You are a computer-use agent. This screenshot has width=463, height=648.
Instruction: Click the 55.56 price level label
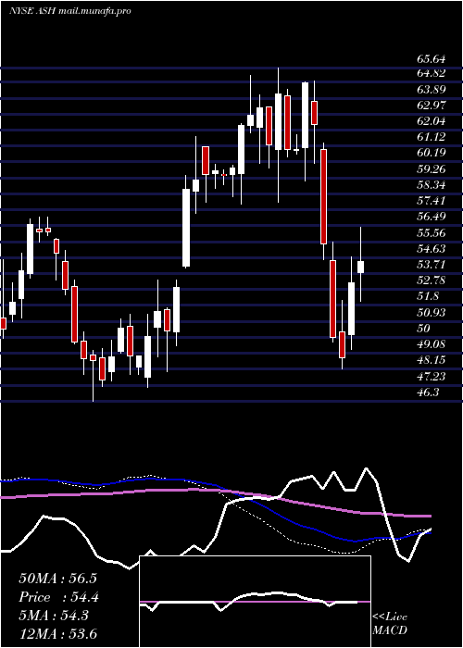click(432, 232)
